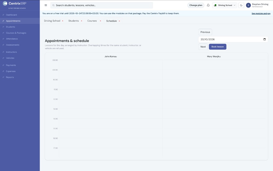273x171 pixels.
Task: Click the 17:00 time label
Action: tap(55, 148)
